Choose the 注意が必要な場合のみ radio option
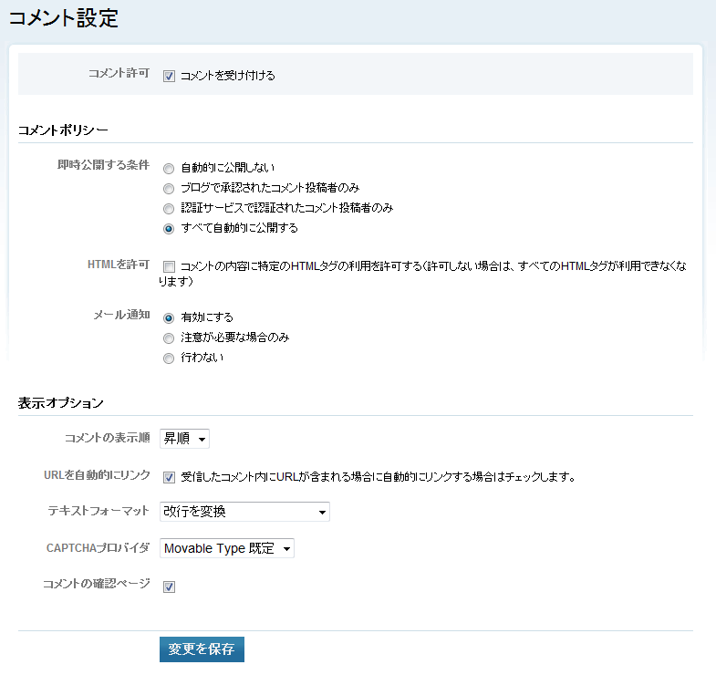This screenshot has height=675, width=716. click(x=168, y=338)
